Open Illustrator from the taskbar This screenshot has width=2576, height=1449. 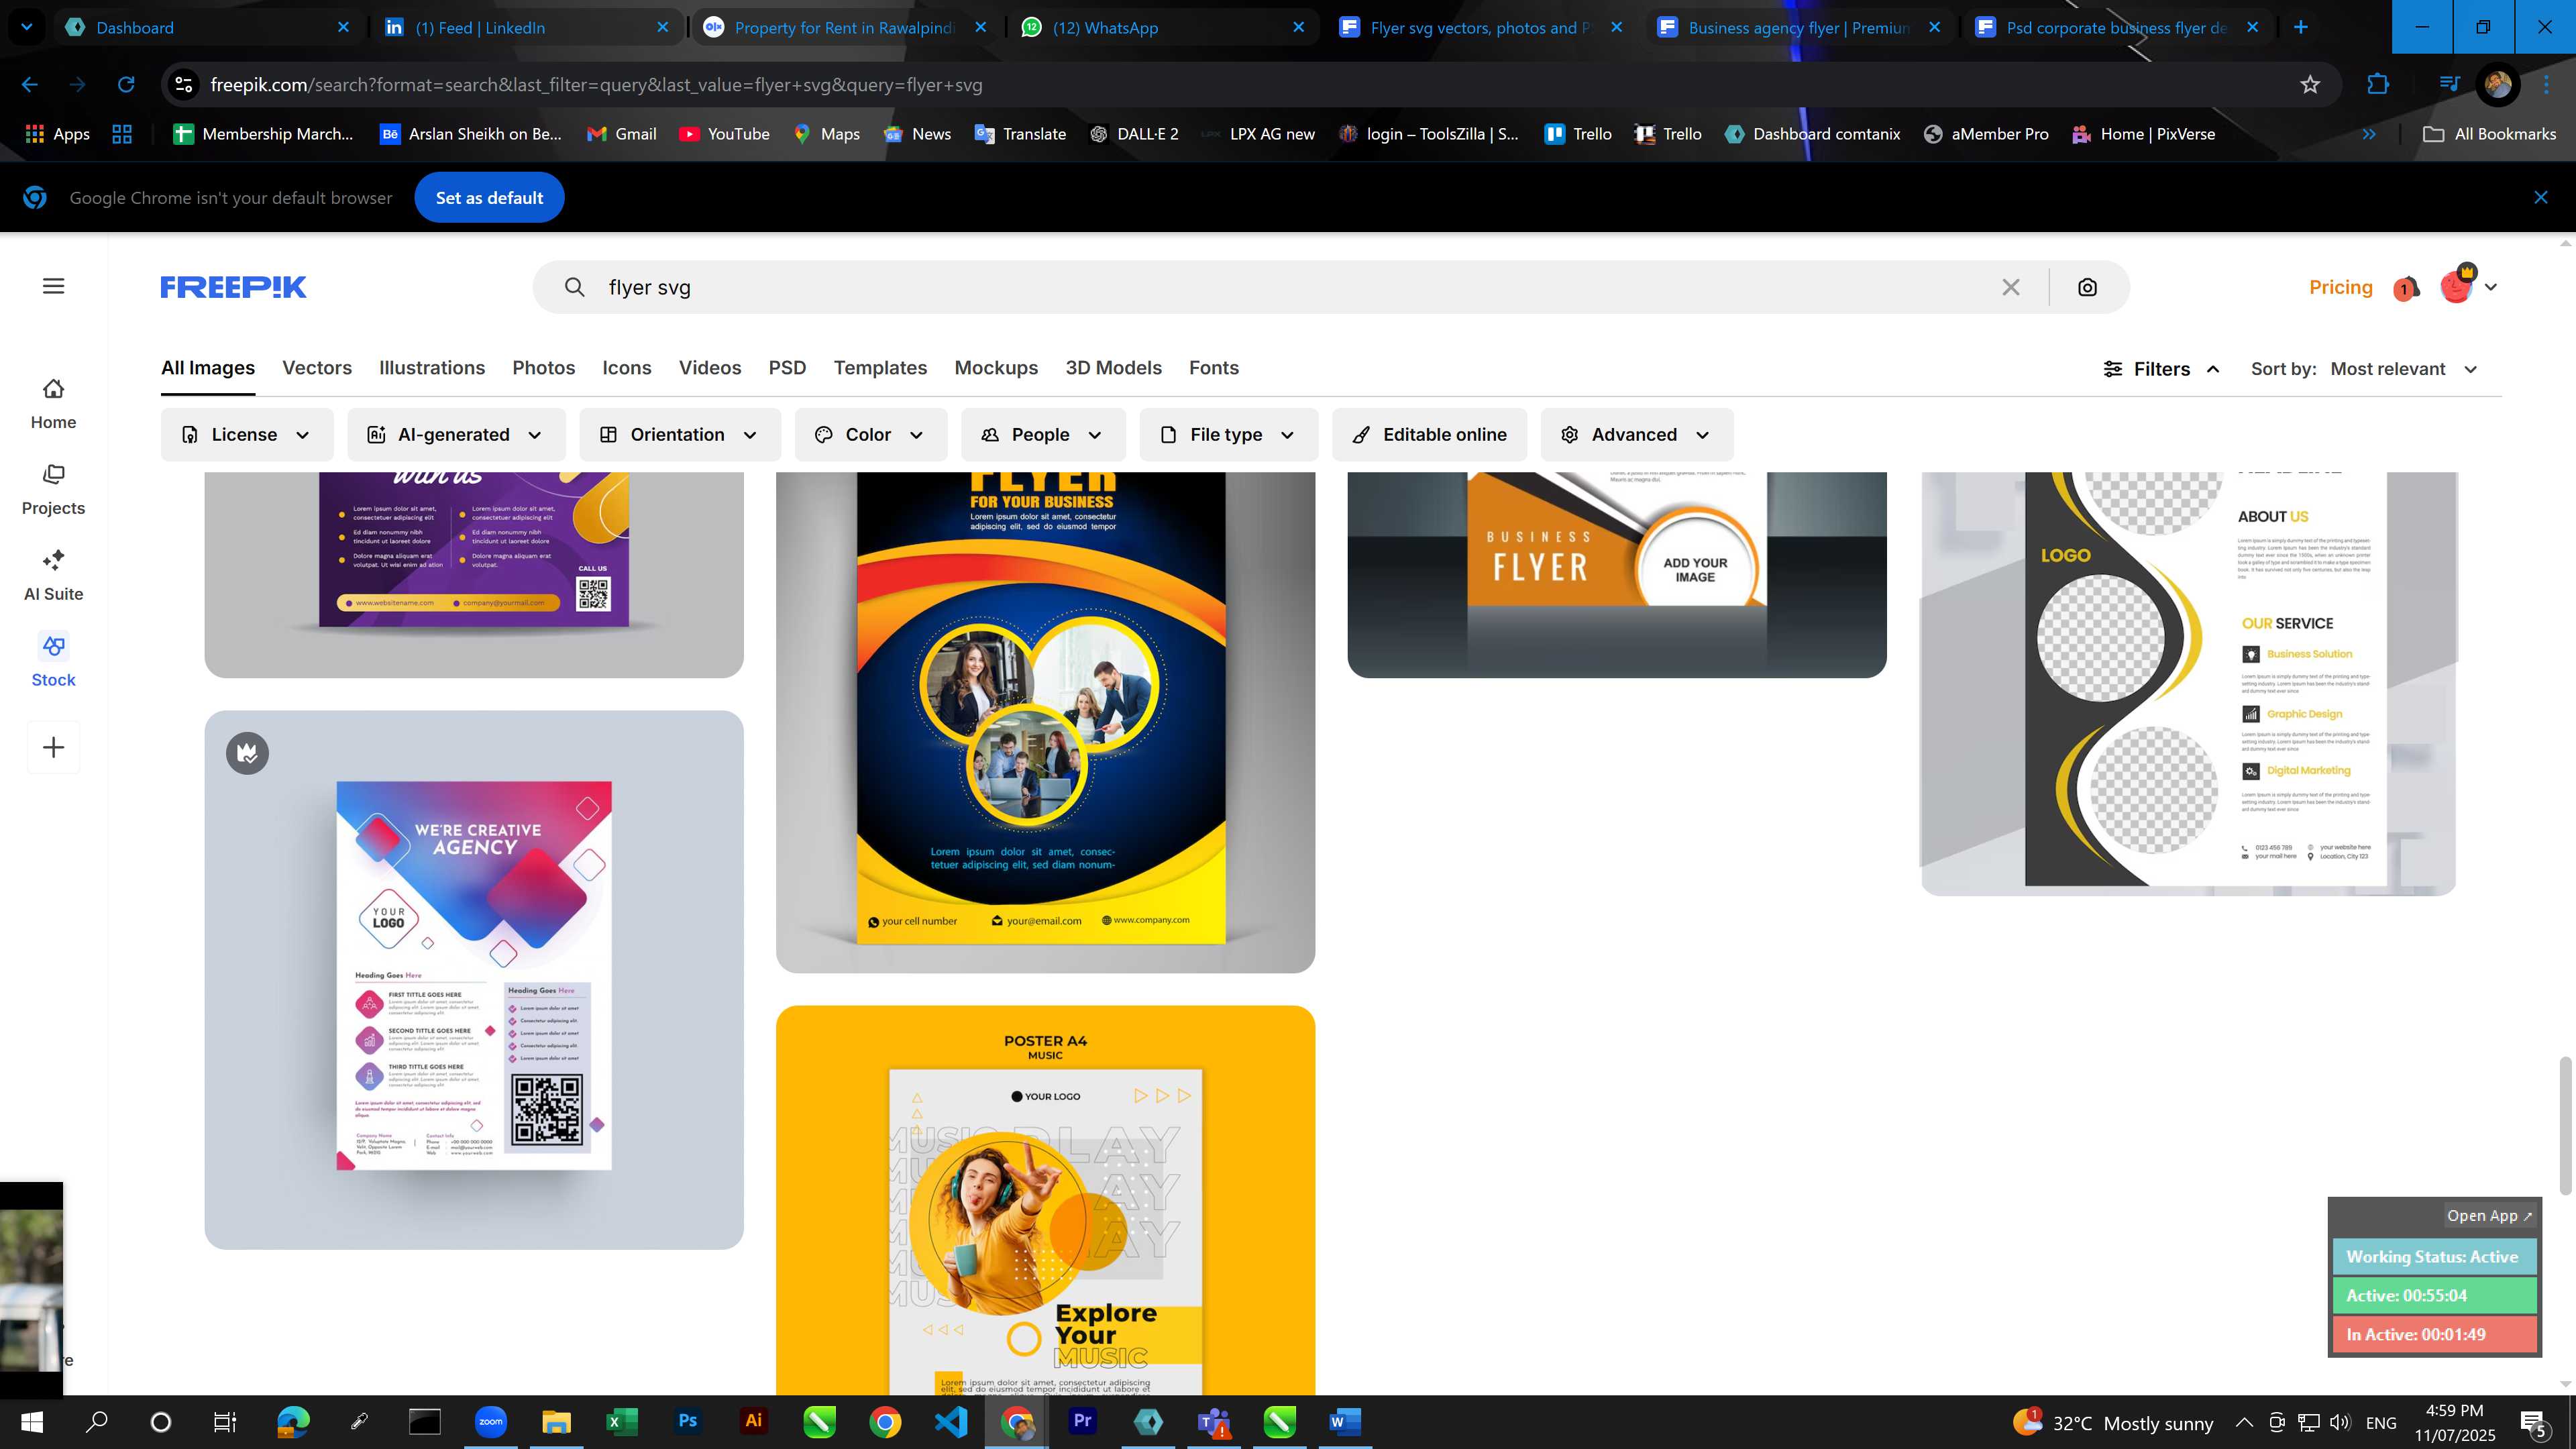tap(753, 1421)
